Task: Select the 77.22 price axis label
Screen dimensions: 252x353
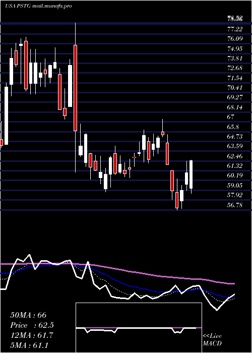Action: point(235,29)
